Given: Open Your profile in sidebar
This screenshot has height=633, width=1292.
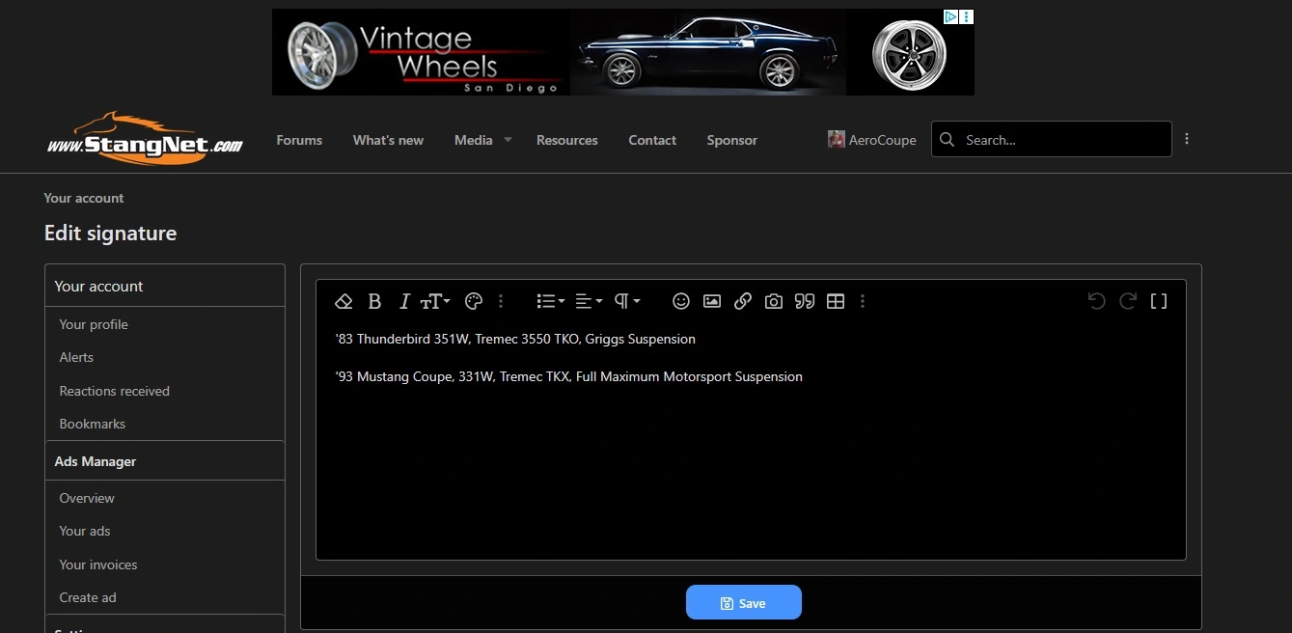Looking at the screenshot, I should pos(94,324).
